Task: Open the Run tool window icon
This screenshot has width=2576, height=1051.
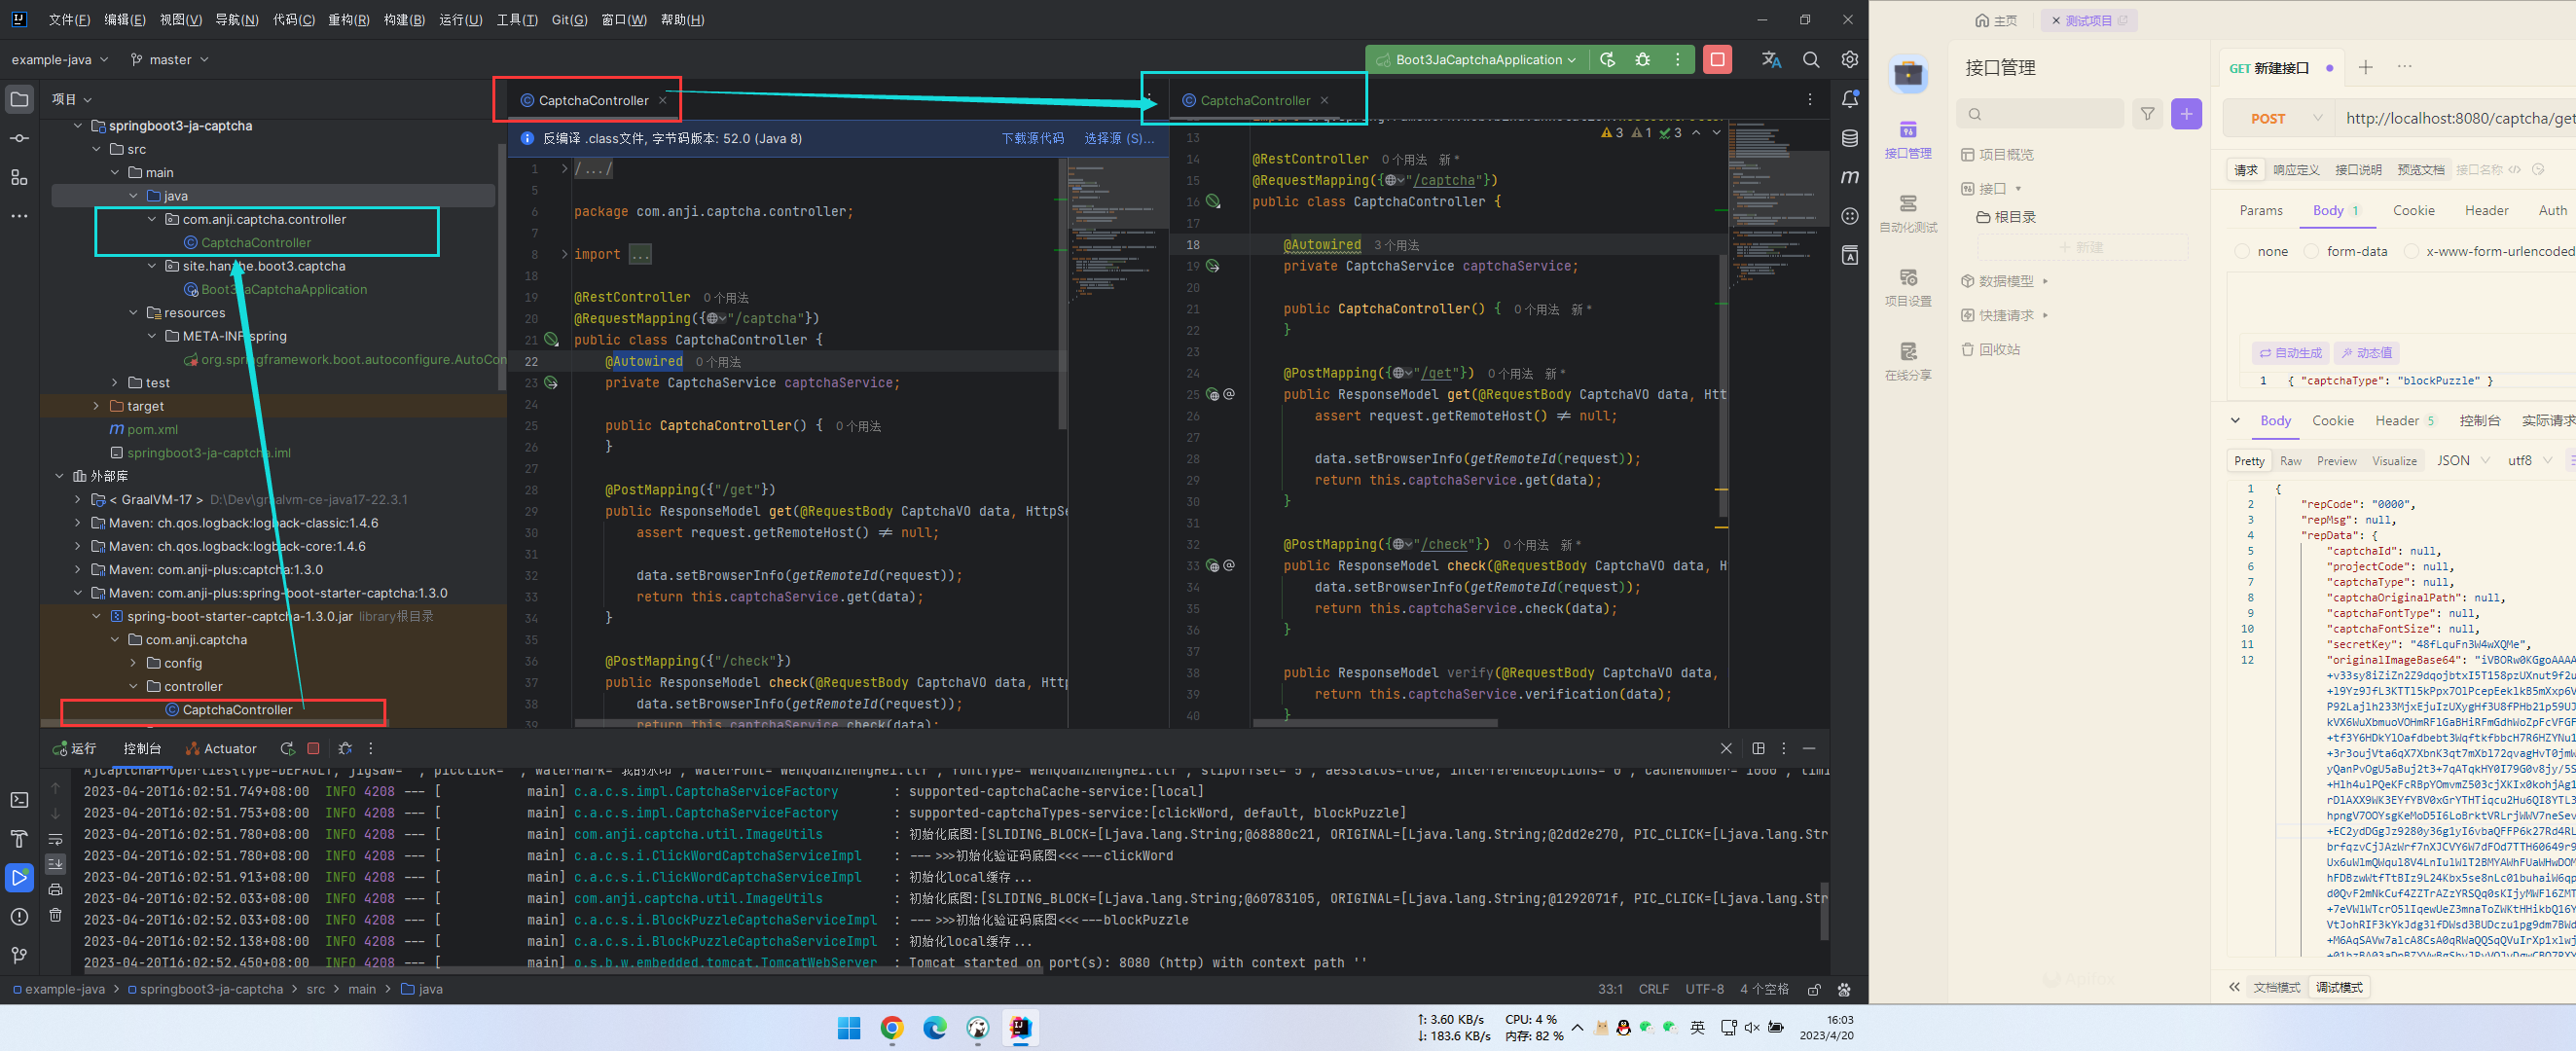Action: 19,877
